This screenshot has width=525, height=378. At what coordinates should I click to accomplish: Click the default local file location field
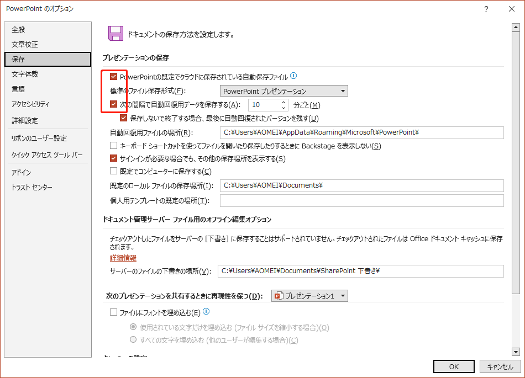(x=361, y=185)
